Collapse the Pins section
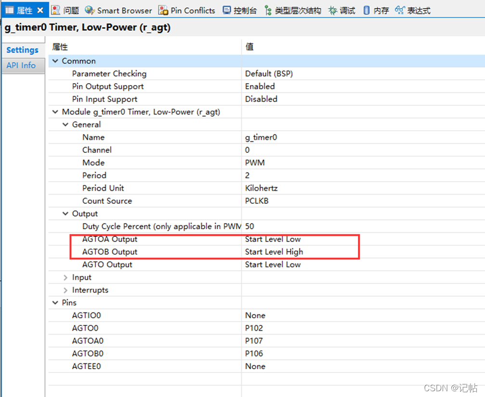This screenshot has width=485, height=397. 55,303
